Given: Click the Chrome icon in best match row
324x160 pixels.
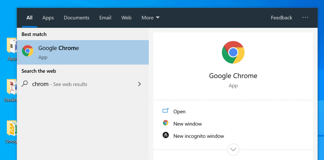Looking at the screenshot, I should (x=28, y=51).
